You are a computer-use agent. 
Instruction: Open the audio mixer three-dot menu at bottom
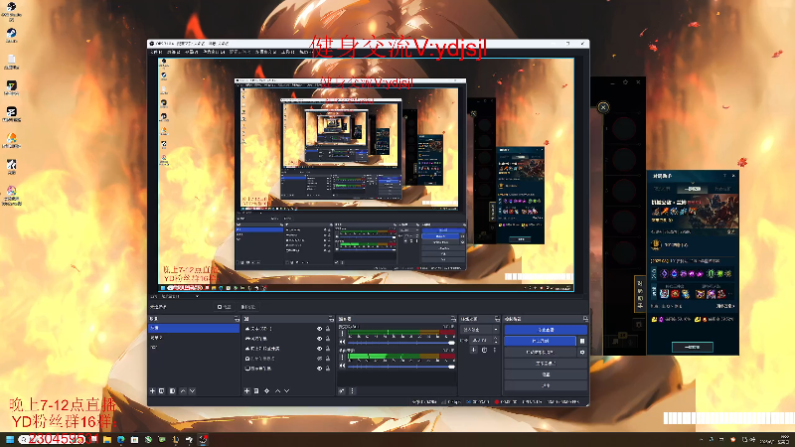click(x=353, y=390)
